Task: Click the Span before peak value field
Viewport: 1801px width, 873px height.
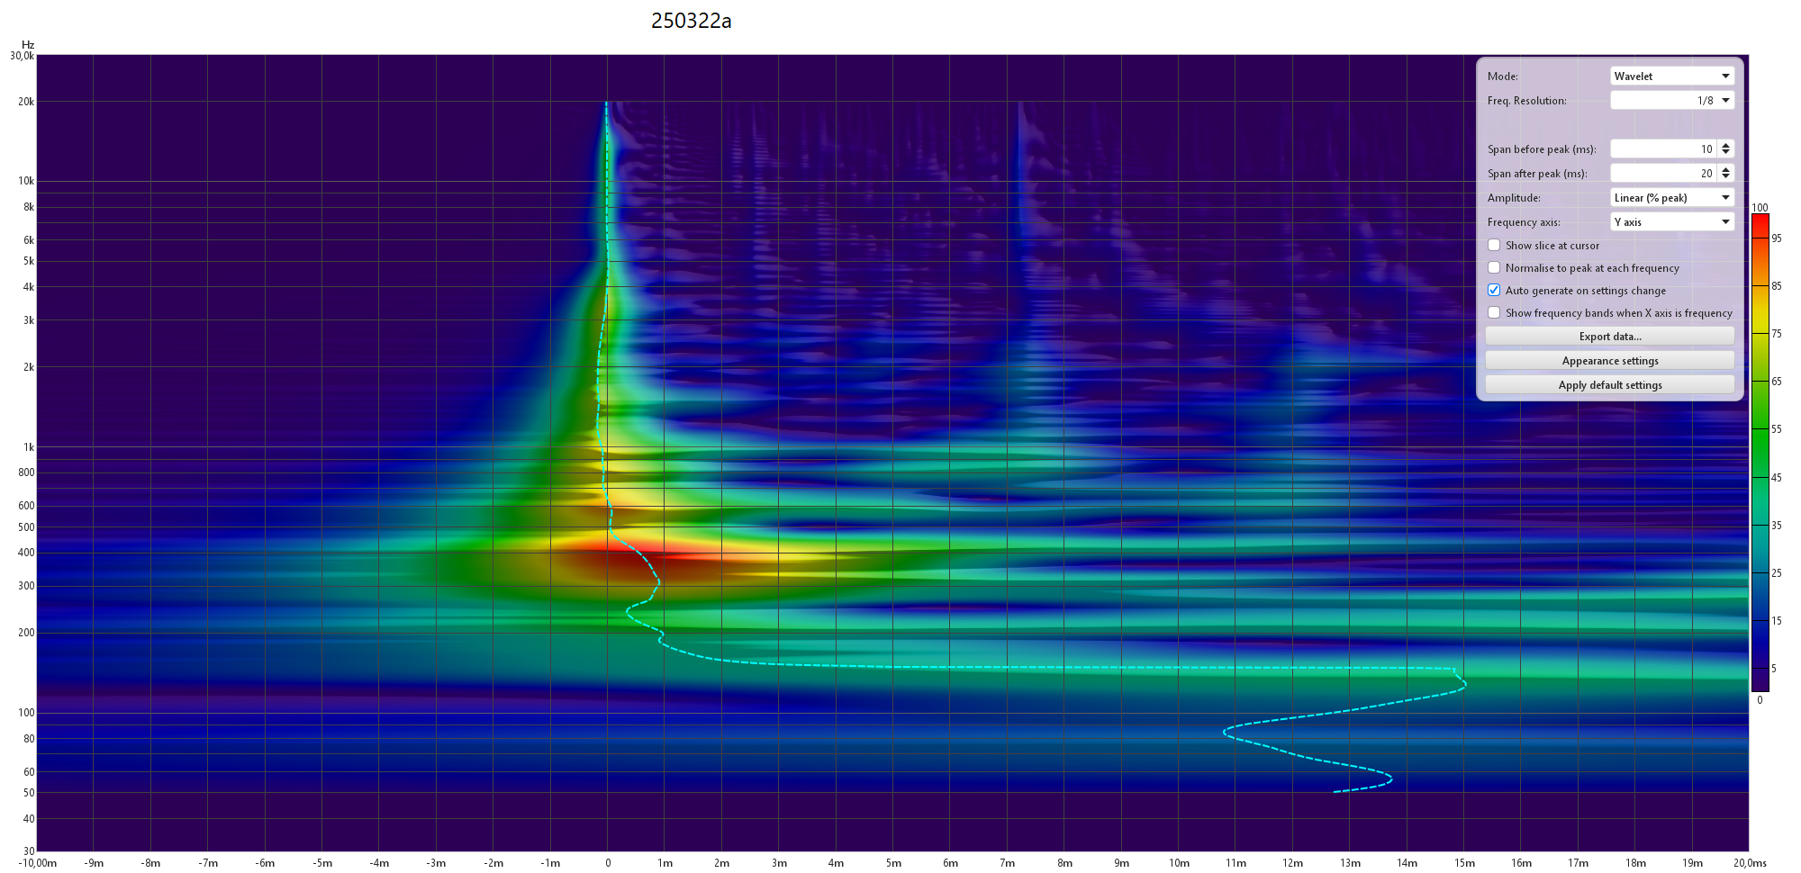Action: 1663,149
